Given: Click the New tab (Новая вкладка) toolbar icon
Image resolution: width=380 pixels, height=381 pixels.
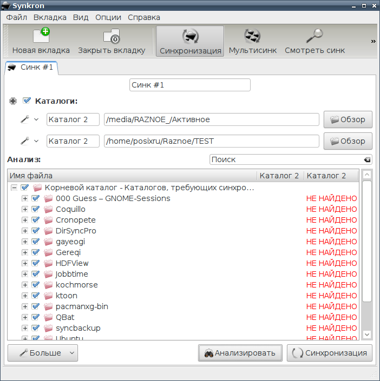Looking at the screenshot, I should coord(41,36).
